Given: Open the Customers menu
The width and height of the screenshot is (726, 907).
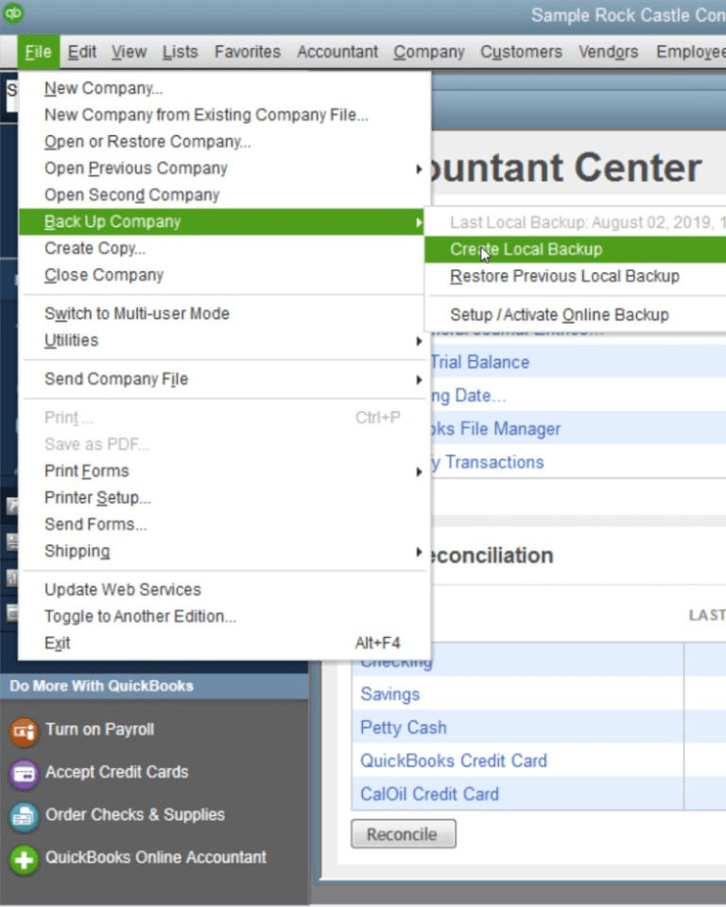Looking at the screenshot, I should (521, 52).
